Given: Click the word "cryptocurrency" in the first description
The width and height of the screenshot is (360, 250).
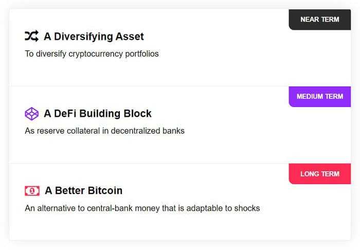Looking at the screenshot, I should click(x=94, y=53).
